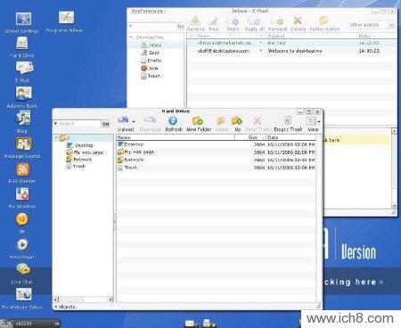The height and width of the screenshot is (328, 401).
Task: Click Share in Hard Drive toolbar
Action: tap(222, 124)
